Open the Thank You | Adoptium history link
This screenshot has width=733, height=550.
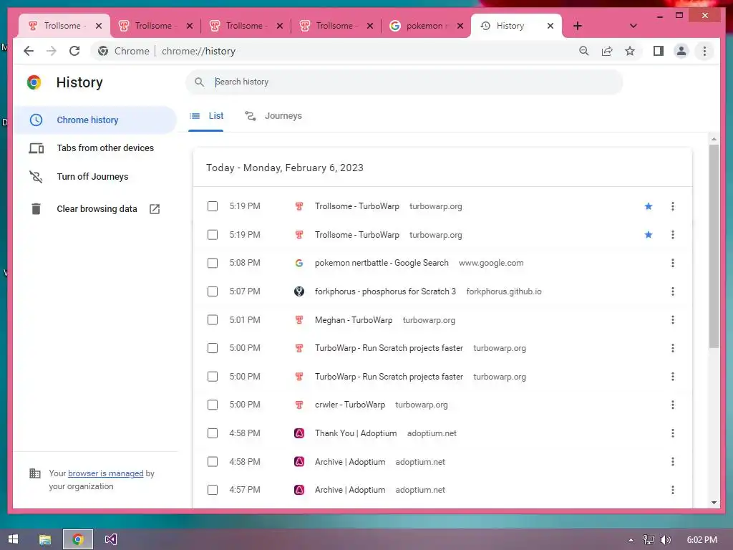(356, 433)
